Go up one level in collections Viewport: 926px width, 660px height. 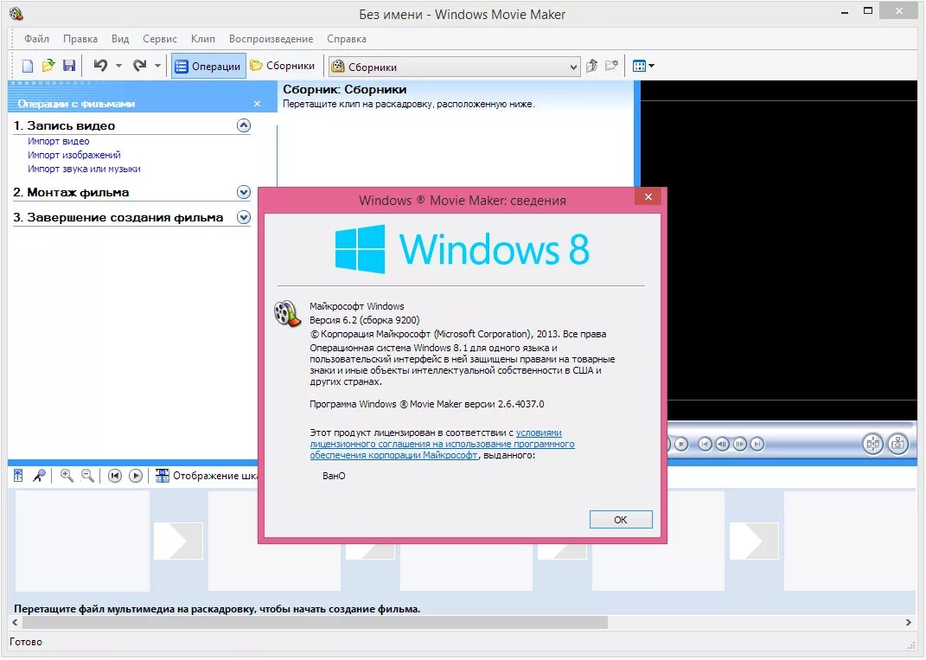[x=591, y=66]
